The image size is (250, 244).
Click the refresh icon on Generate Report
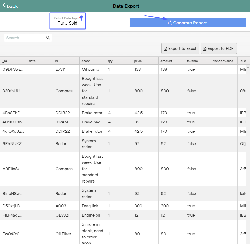170,23
